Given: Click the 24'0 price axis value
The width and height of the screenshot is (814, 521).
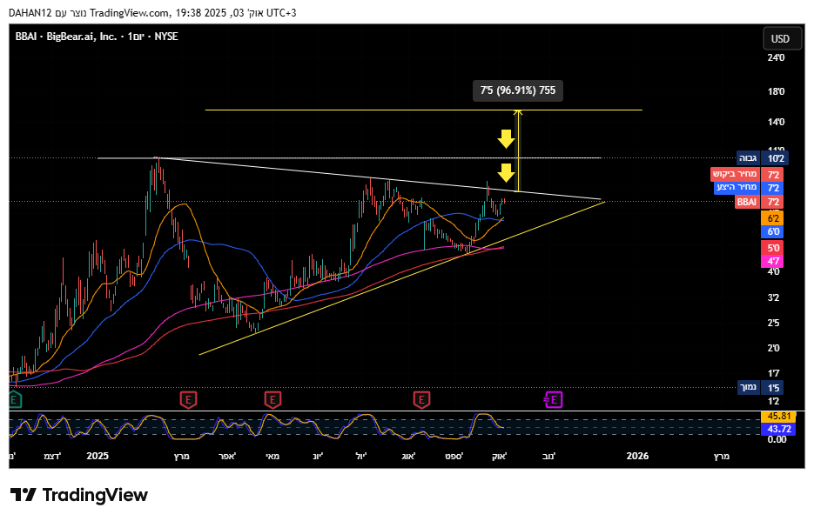Looking at the screenshot, I should tap(776, 57).
